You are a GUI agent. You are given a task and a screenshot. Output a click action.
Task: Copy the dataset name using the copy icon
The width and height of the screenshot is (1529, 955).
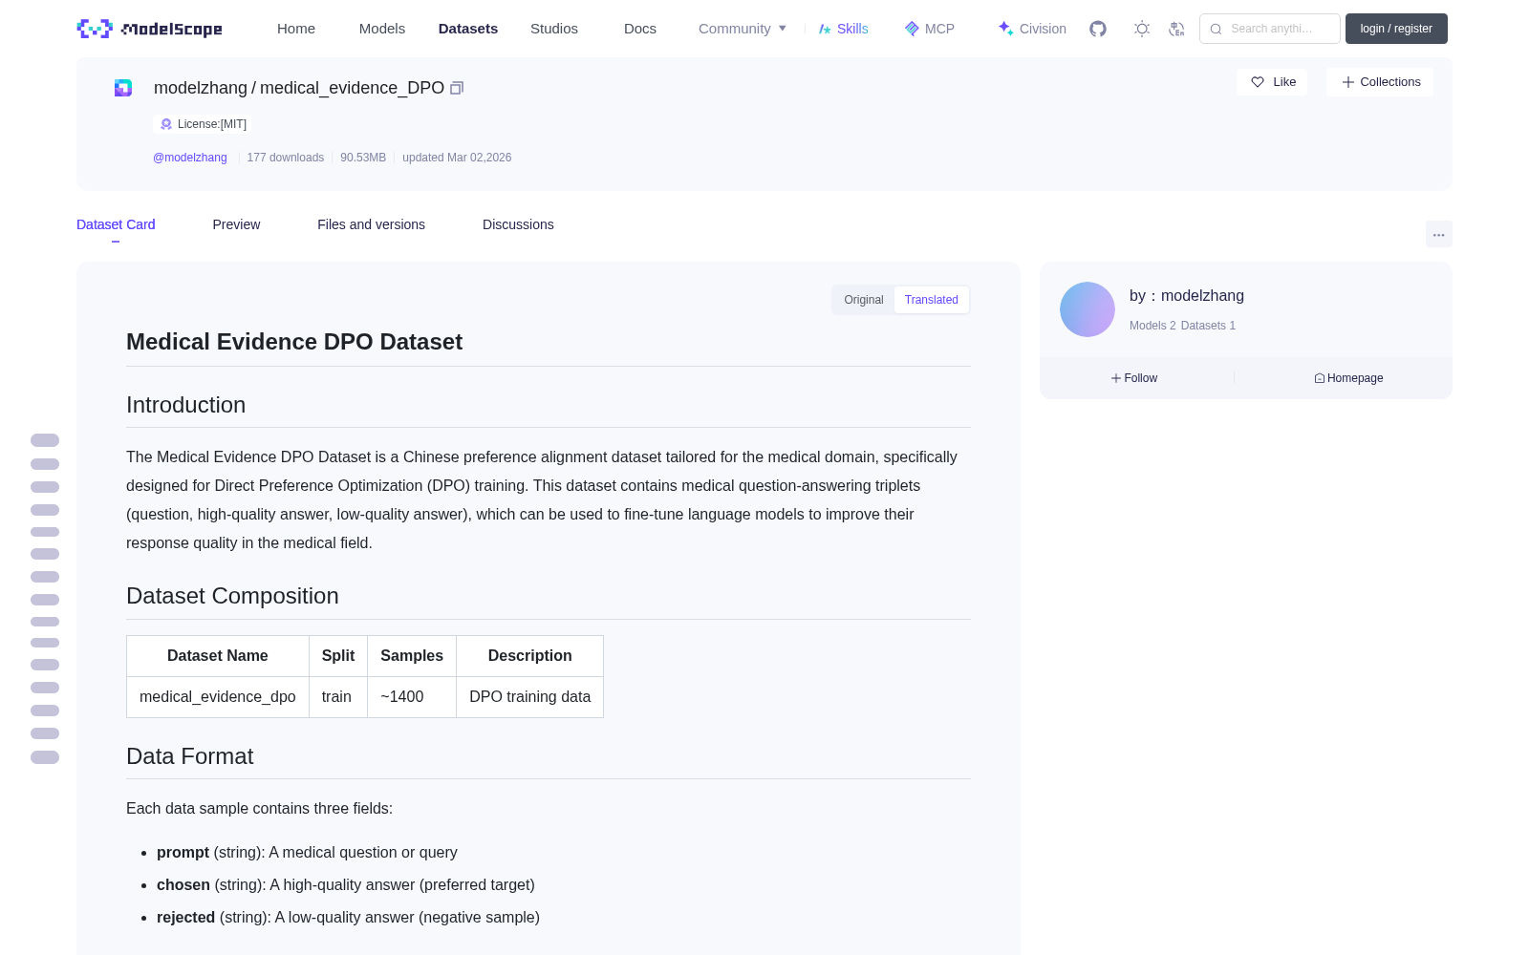tap(457, 88)
